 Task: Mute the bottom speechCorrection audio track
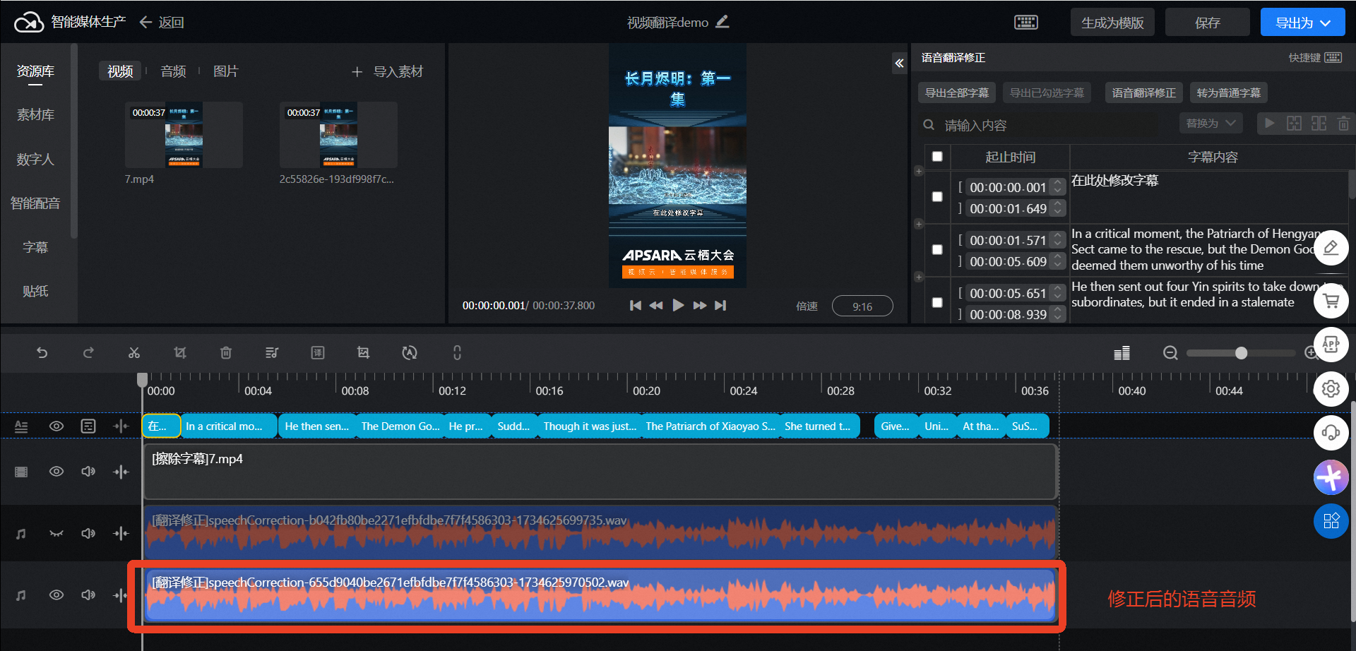click(88, 595)
